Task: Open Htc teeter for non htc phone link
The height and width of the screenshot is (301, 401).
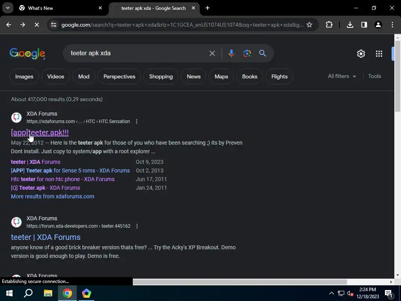Action: point(63,179)
